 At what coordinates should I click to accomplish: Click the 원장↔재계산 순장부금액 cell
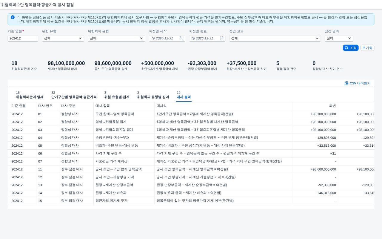[x=124, y=185]
